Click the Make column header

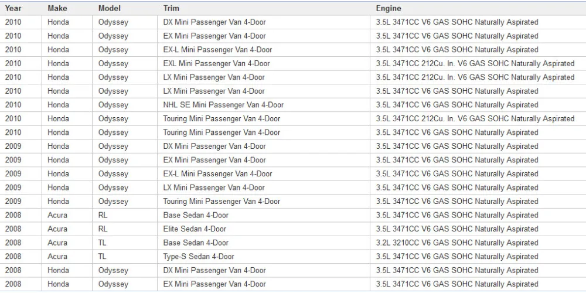[57, 8]
